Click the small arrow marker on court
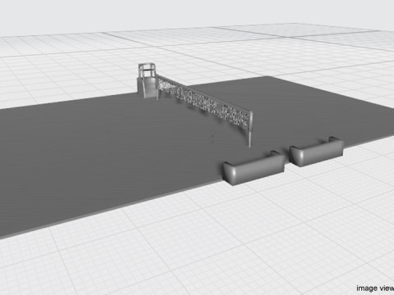394x295 pixels. pos(212,138)
